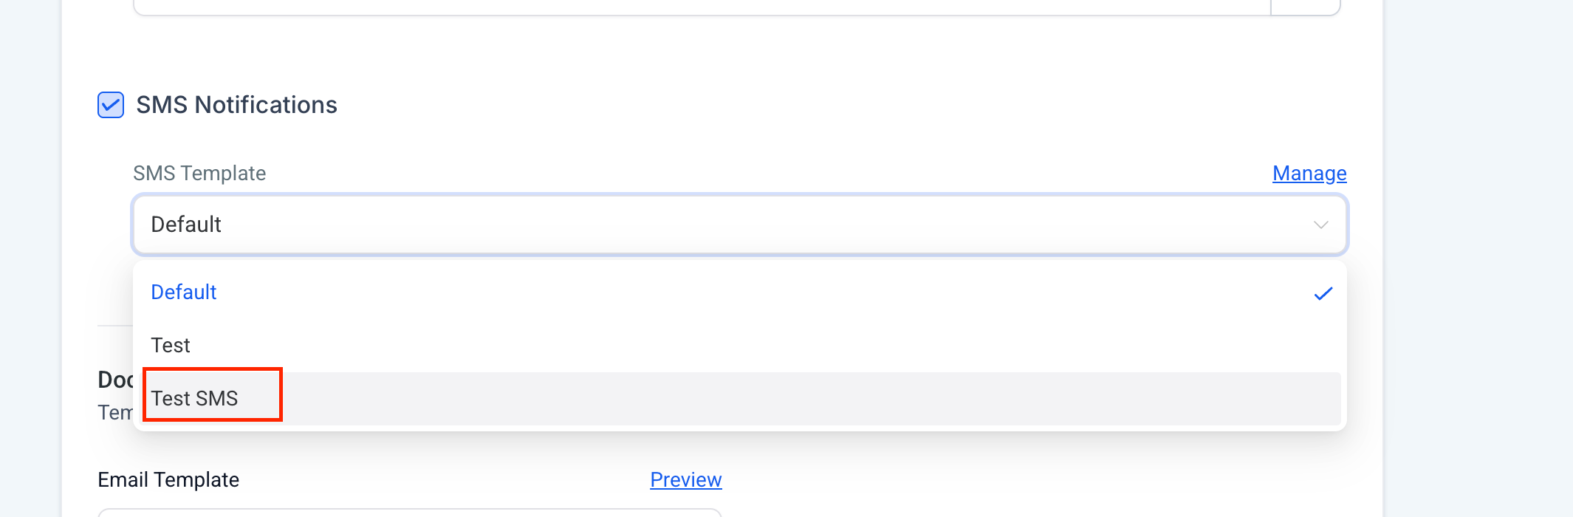Pick the Test SMS template option

(195, 399)
